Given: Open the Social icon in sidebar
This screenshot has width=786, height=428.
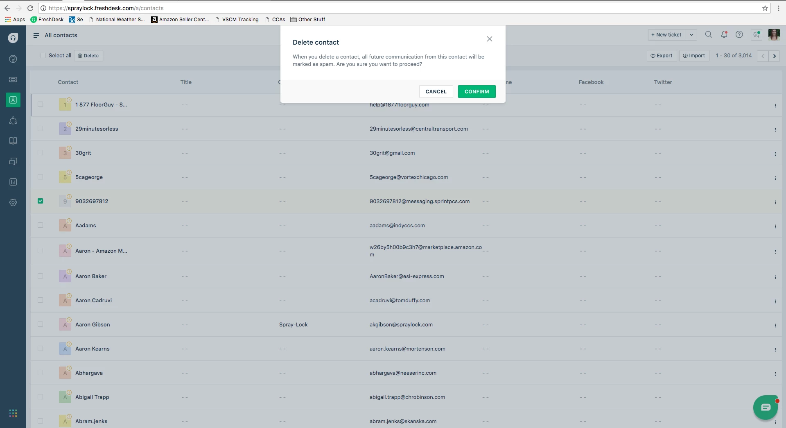Looking at the screenshot, I should [x=13, y=120].
